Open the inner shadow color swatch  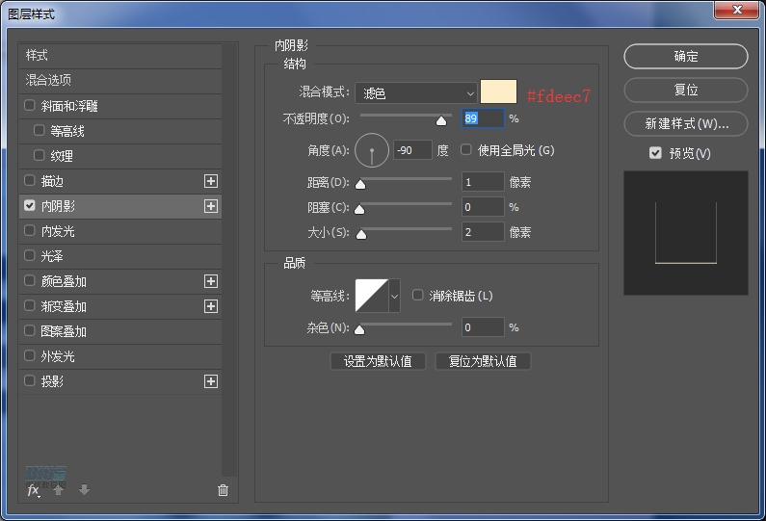coord(498,92)
